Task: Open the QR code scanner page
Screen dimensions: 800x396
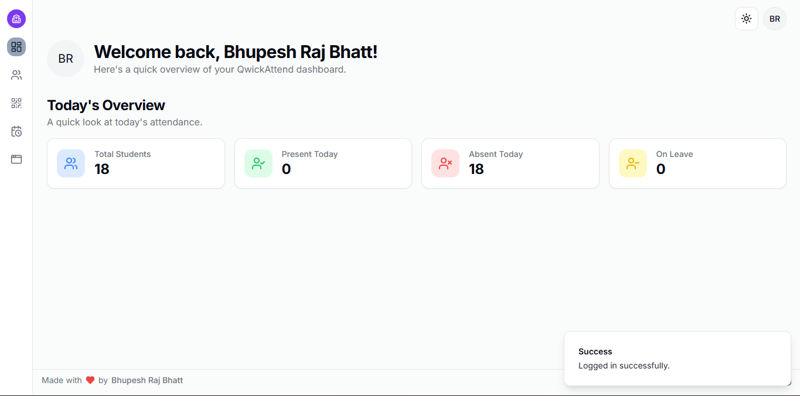Action: (16, 103)
